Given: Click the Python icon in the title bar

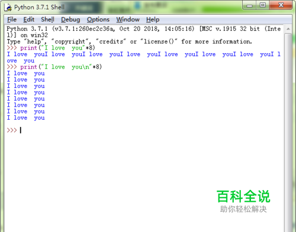Looking at the screenshot, I should (8, 8).
